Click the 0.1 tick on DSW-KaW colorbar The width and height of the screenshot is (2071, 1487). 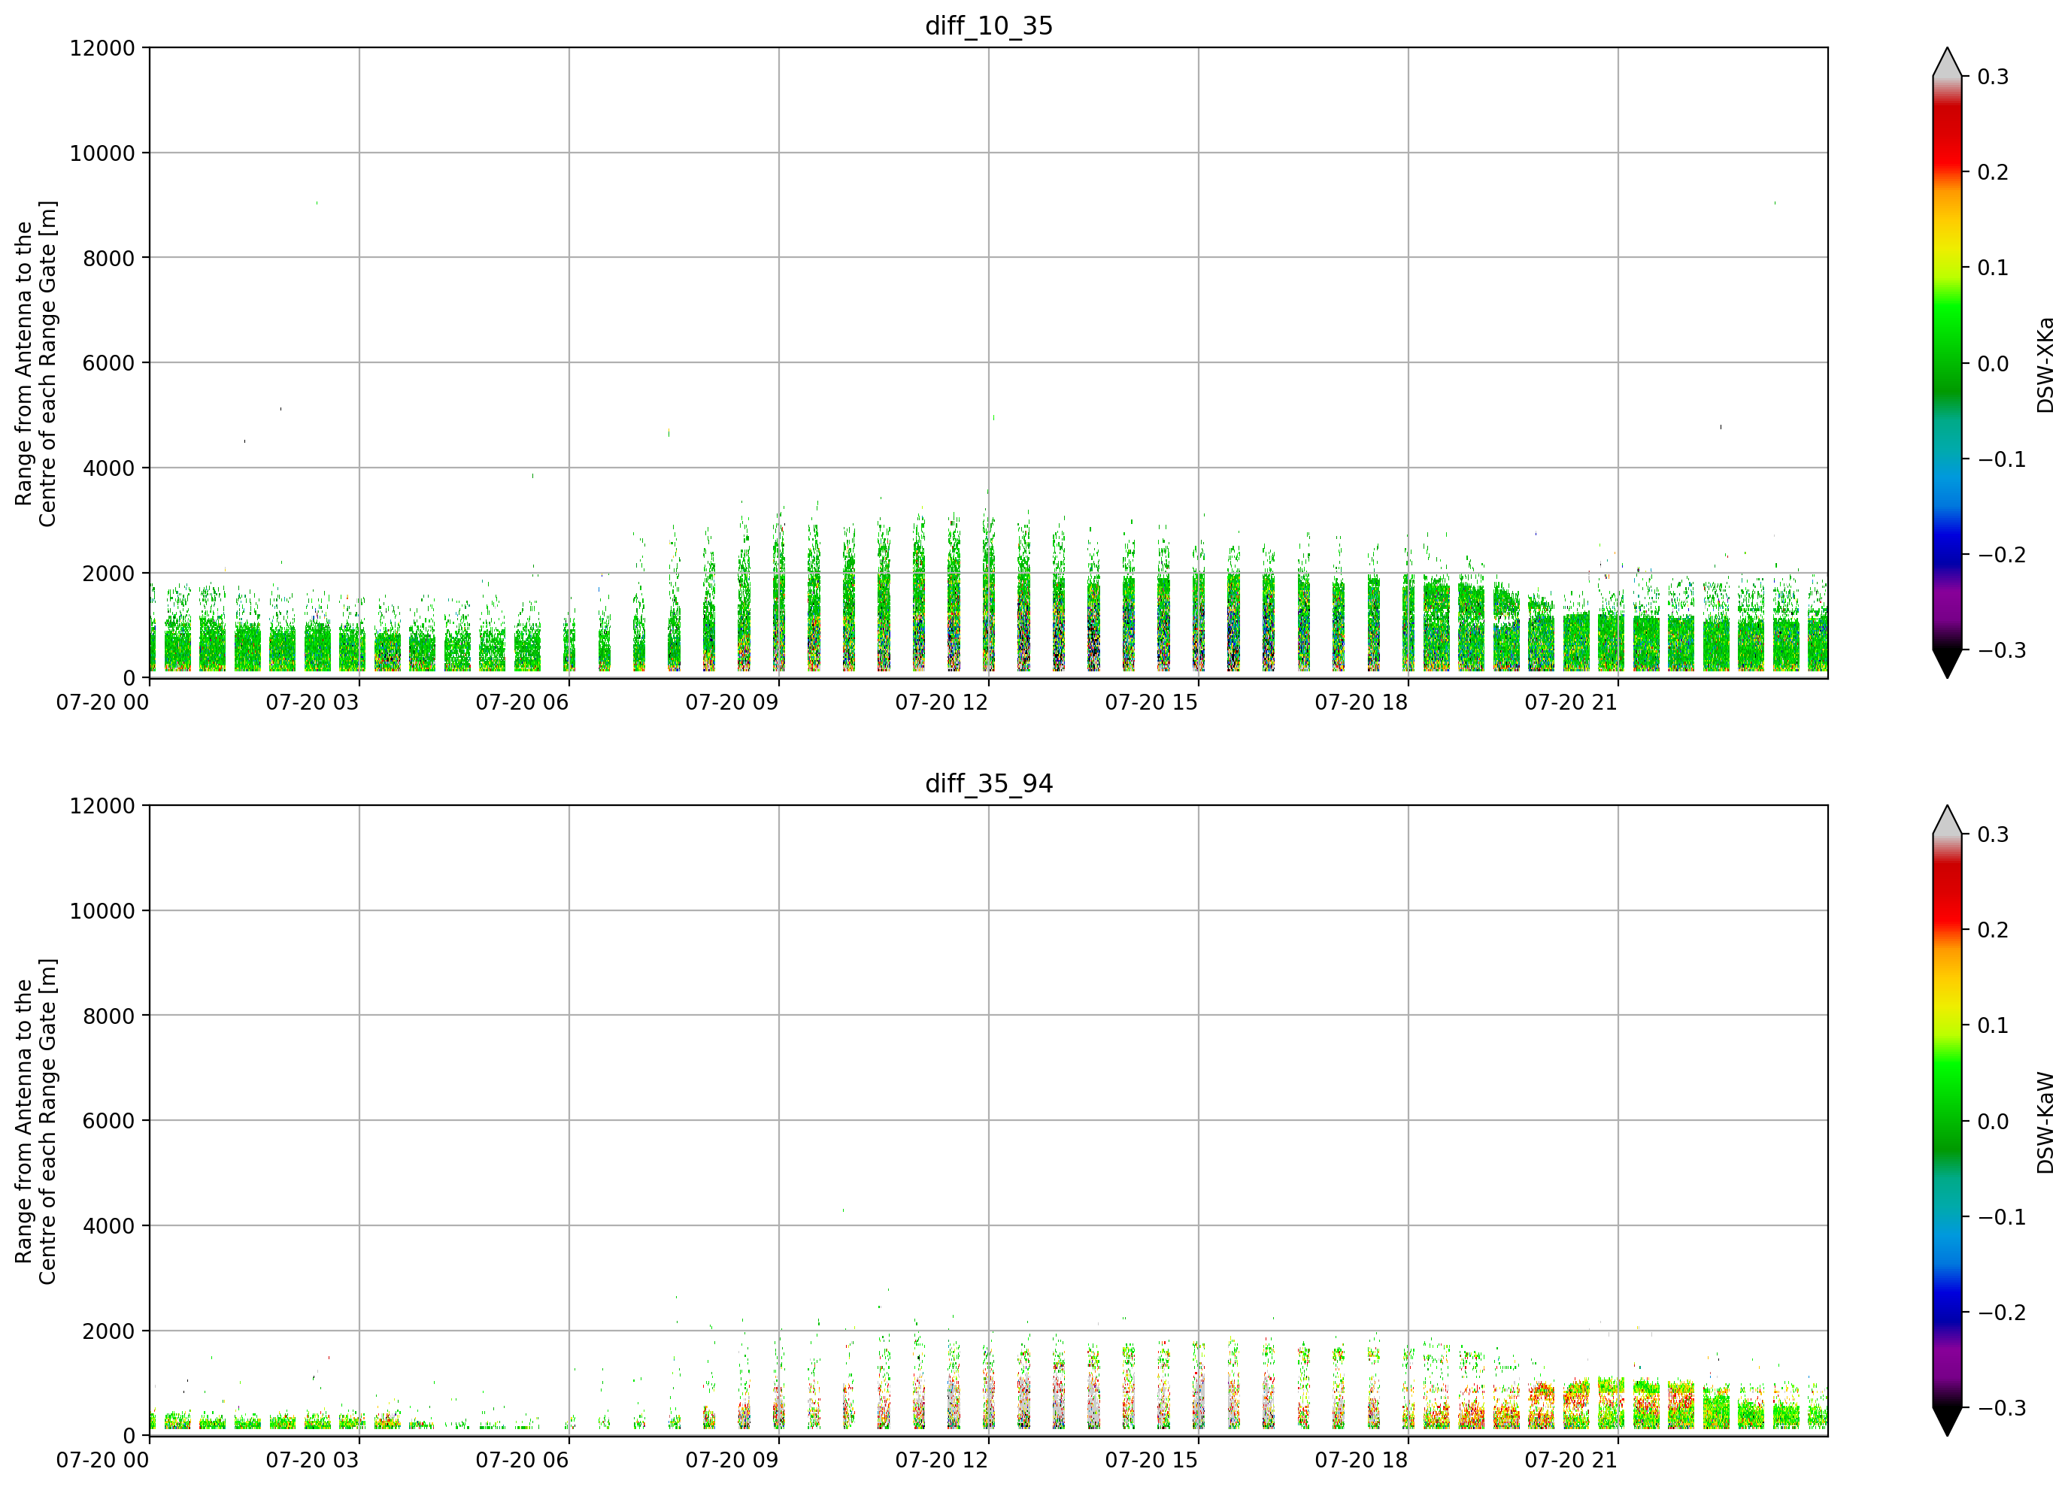click(x=1994, y=1026)
